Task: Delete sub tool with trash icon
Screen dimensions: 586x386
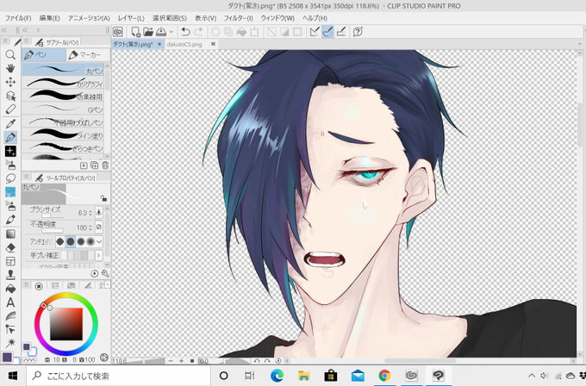Action: point(105,165)
